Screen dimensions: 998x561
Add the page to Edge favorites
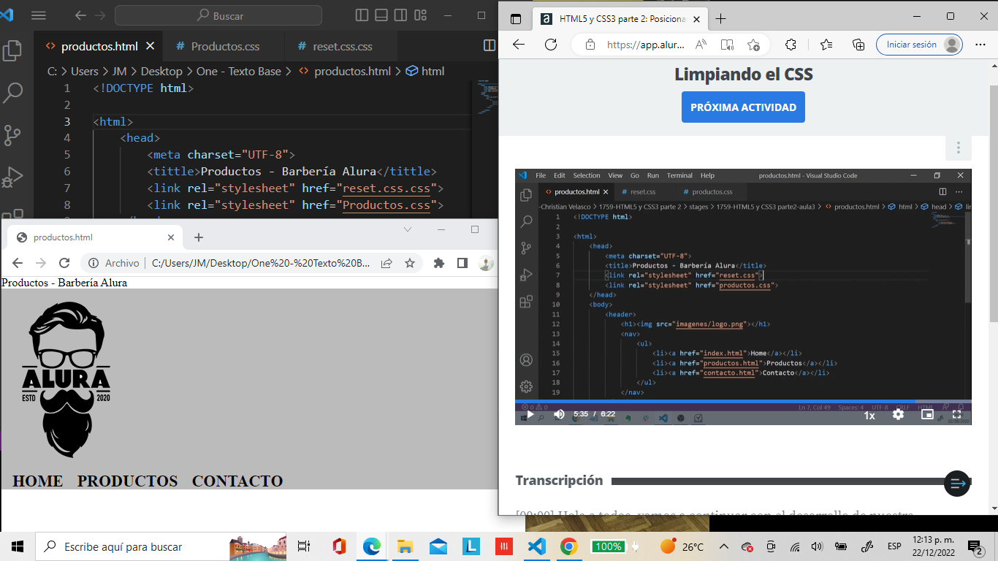(x=753, y=45)
